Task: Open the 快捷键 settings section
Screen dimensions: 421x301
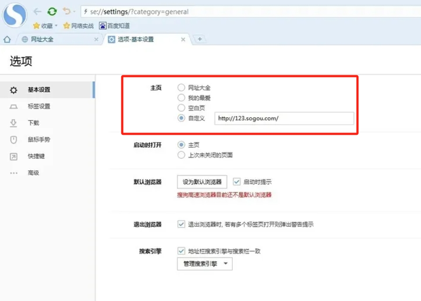Action: [x=35, y=156]
